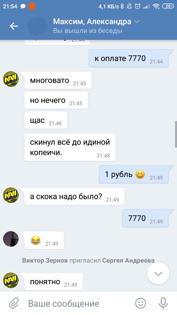
Task: Tap the microphone voice message icon
Action: (x=163, y=303)
